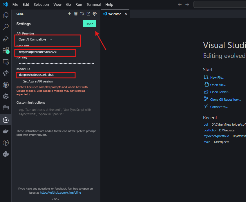Image resolution: width=246 pixels, height=202 pixels.
Task: Click the VS Code logo in the title bar
Action: pyautogui.click(x=5, y=4)
